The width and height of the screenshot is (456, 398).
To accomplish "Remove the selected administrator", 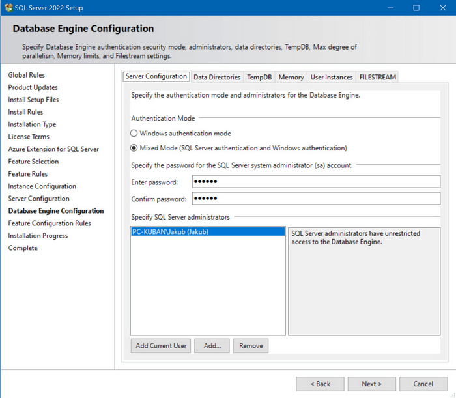I will coord(251,346).
